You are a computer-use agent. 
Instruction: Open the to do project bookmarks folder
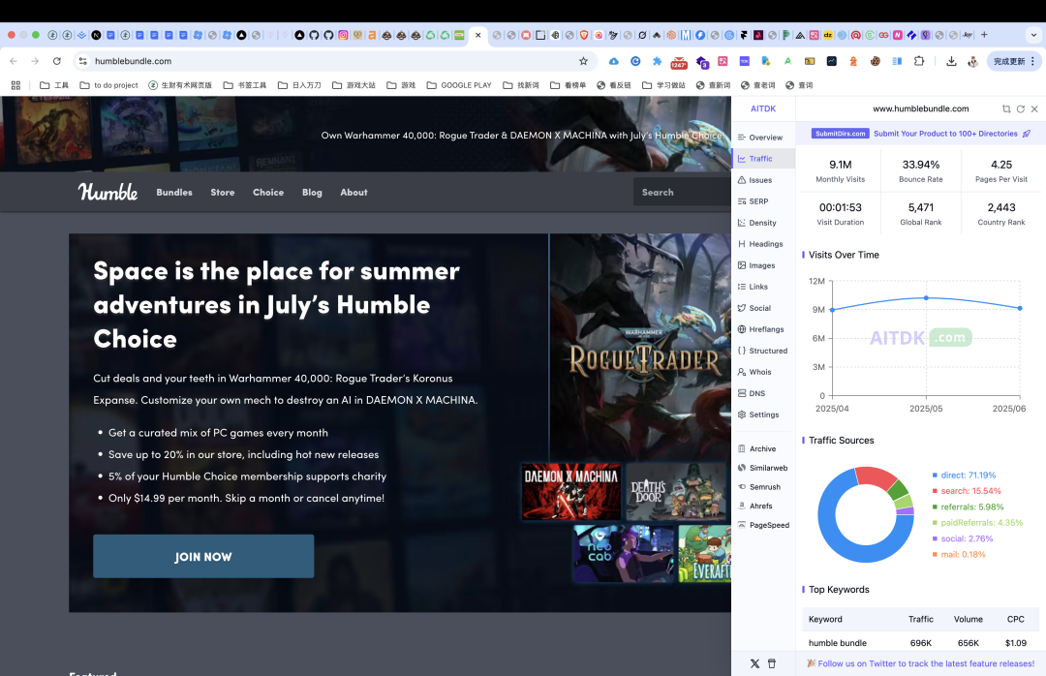pos(108,85)
